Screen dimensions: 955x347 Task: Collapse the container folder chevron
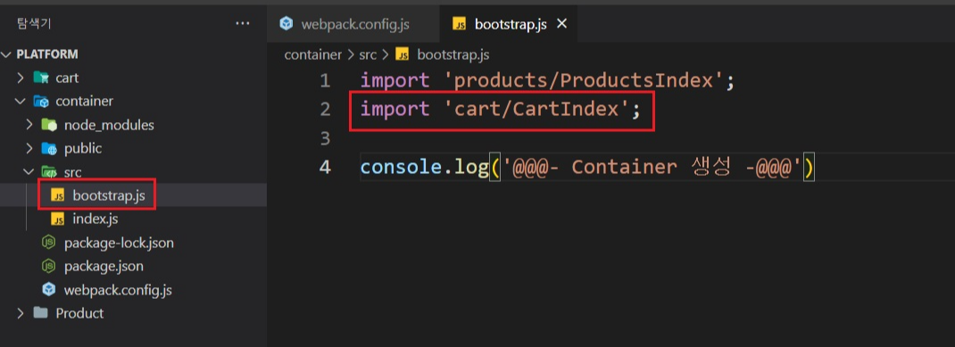(21, 101)
